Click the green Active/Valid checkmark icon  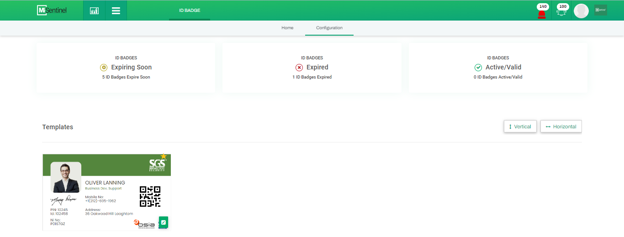478,68
